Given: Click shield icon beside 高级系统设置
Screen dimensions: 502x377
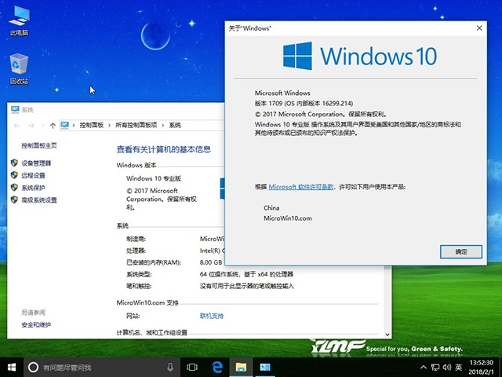Looking at the screenshot, I should pyautogui.click(x=14, y=199).
